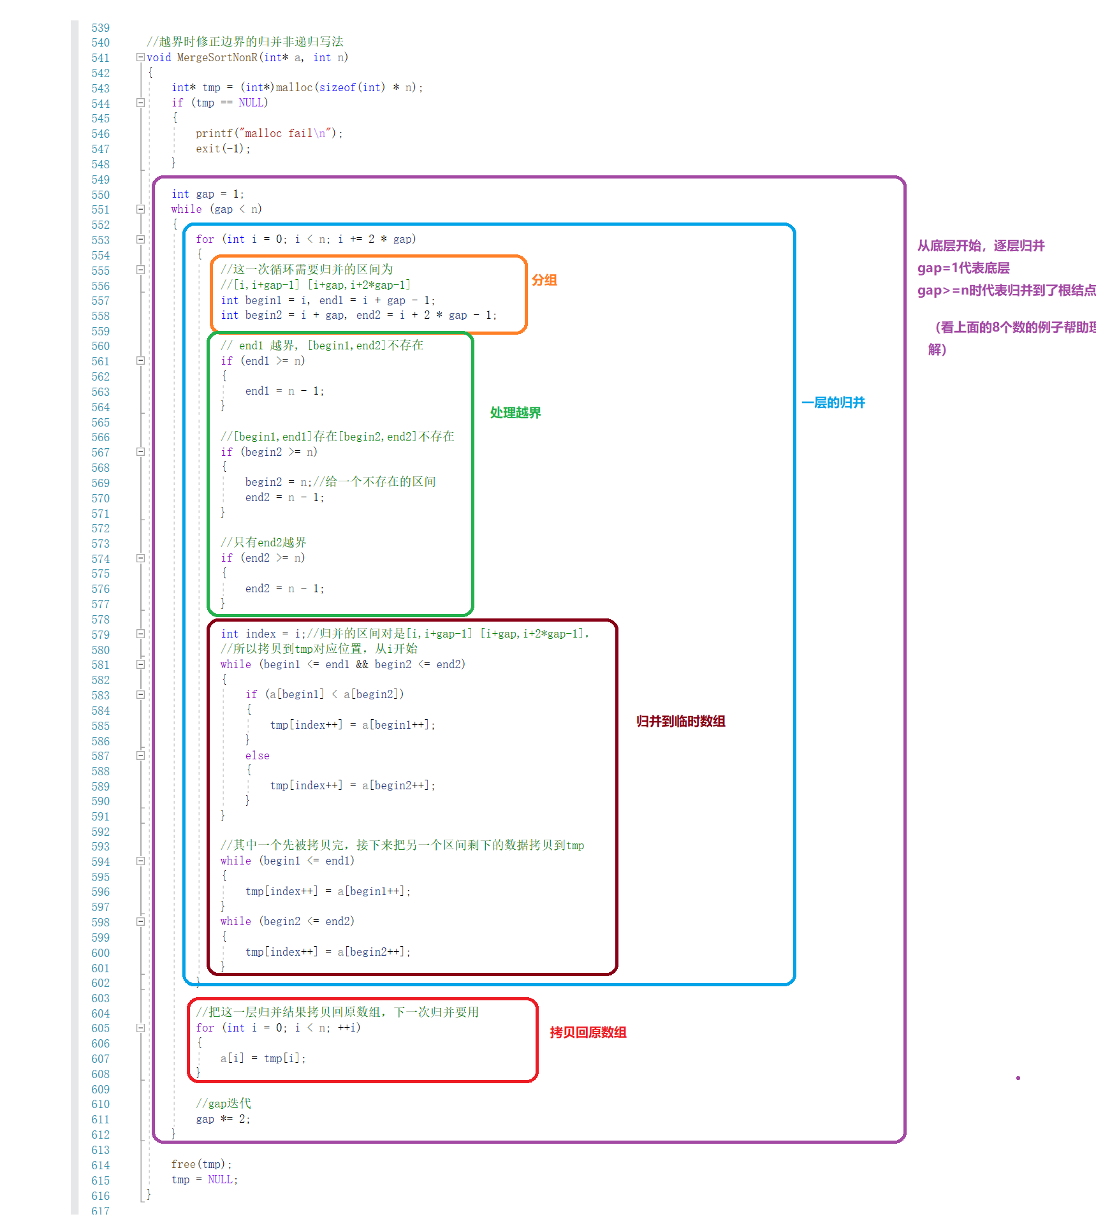
Task: Collapse the 'for (int i = 0; i < n; i += 2 * gap)' loop
Action: point(140,240)
